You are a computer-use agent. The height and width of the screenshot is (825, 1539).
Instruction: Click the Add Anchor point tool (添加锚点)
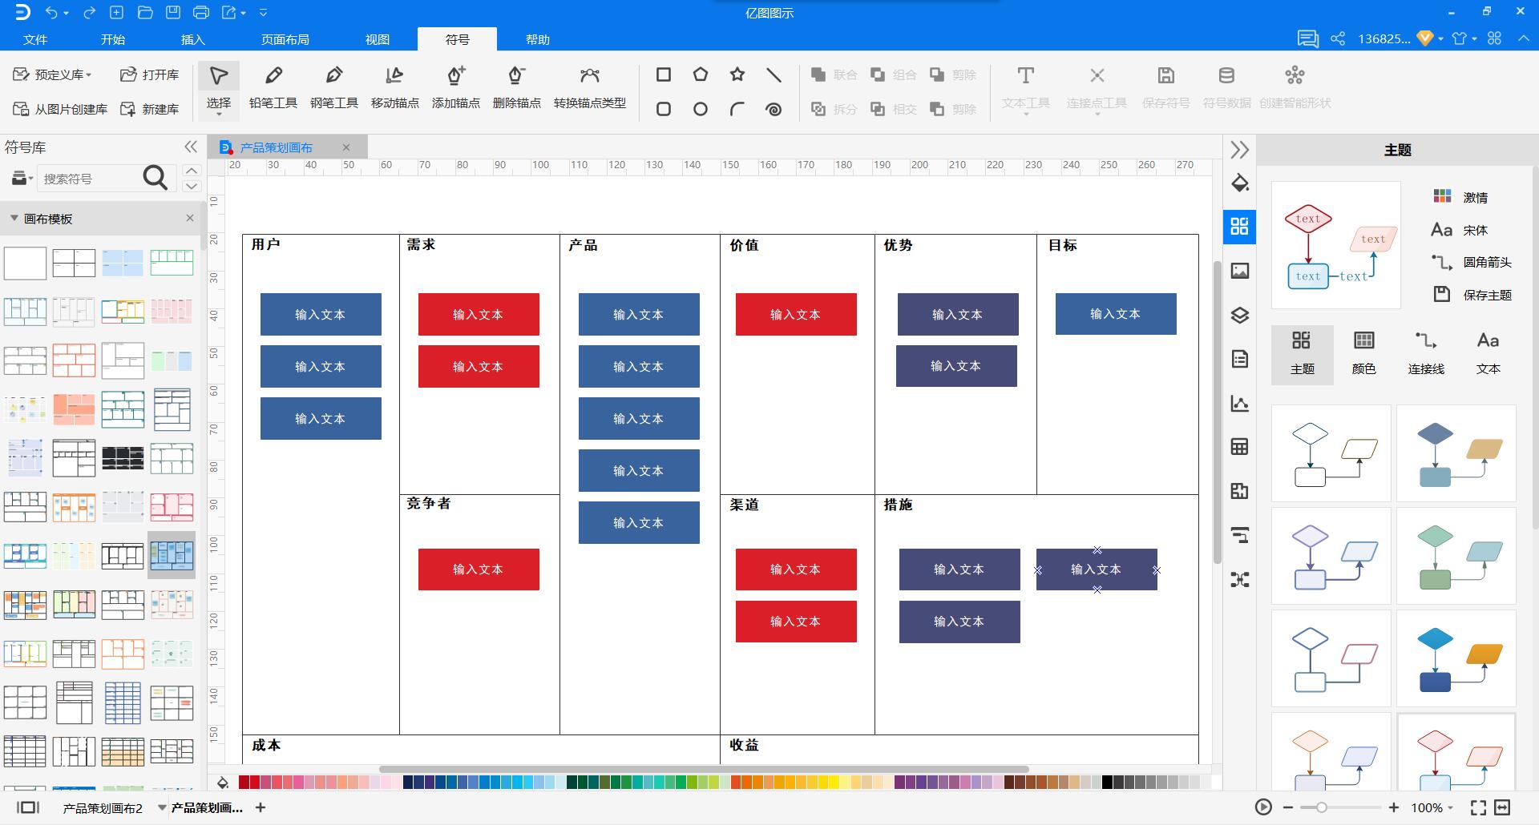456,87
